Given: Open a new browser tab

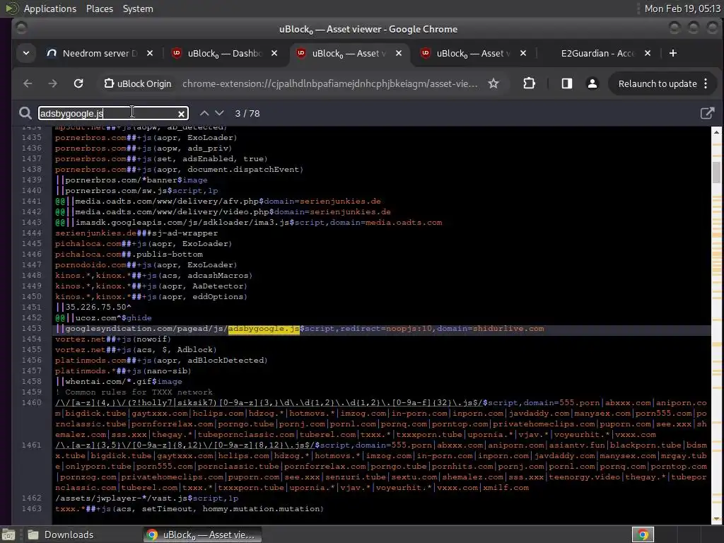Looking at the screenshot, I should [673, 53].
